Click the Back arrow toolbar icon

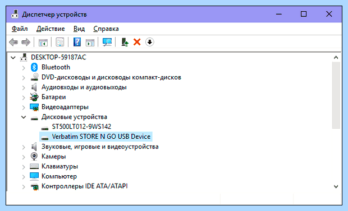(x=13, y=42)
